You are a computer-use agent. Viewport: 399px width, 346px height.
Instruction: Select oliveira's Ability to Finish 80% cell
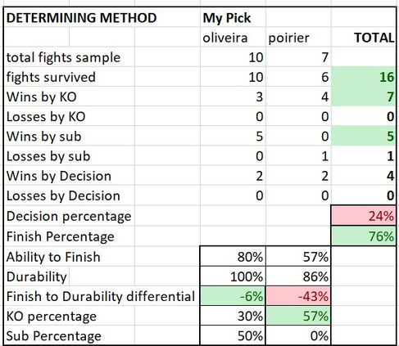click(233, 256)
